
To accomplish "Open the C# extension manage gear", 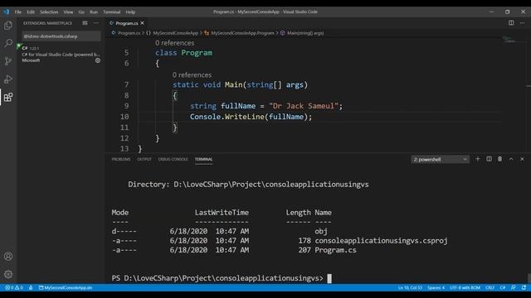I will 98,60.
